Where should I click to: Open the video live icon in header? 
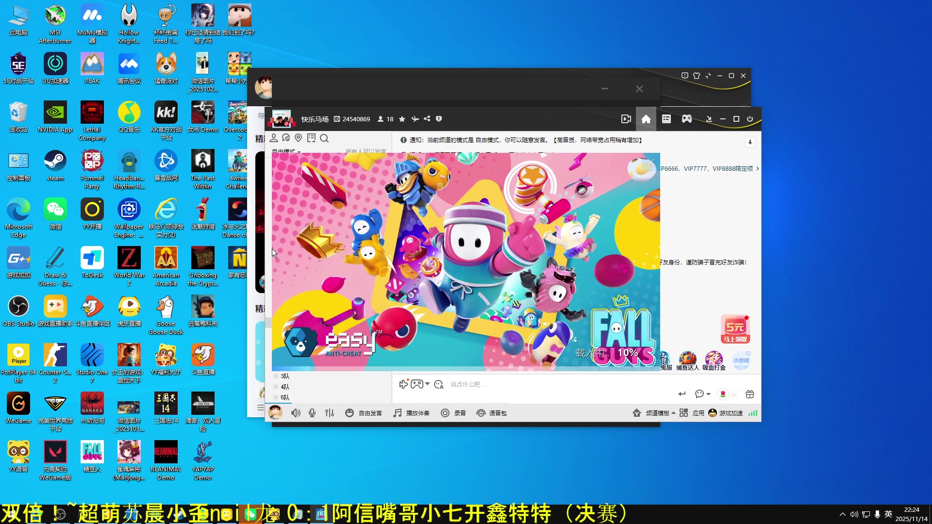626,119
